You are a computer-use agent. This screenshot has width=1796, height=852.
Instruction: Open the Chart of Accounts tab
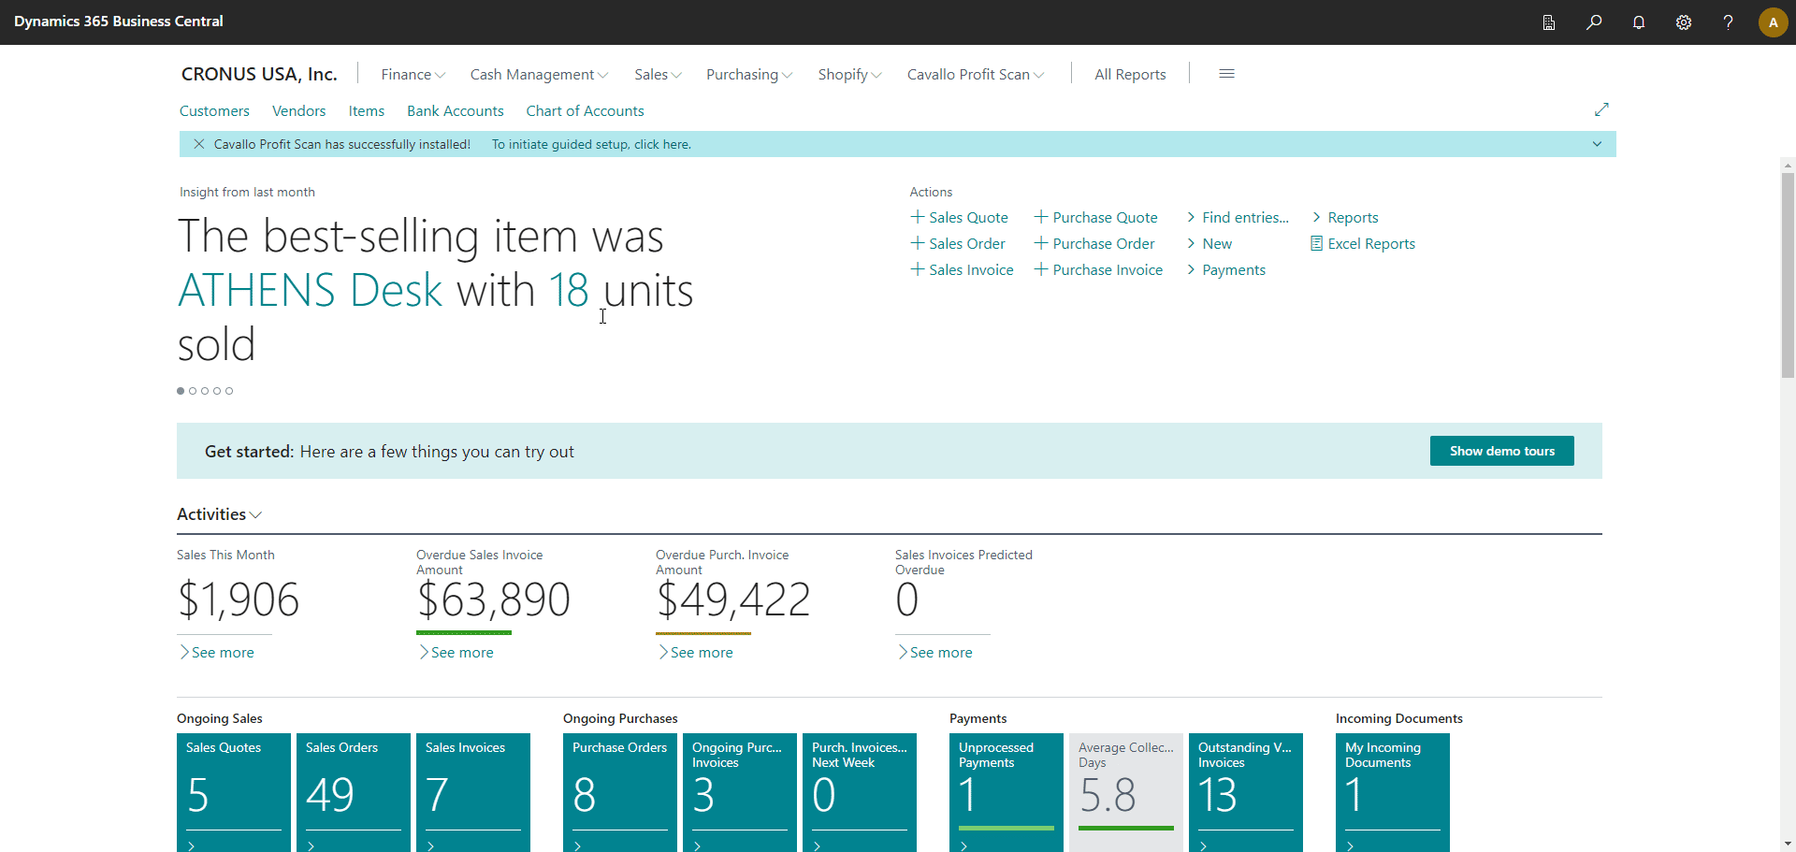click(585, 110)
